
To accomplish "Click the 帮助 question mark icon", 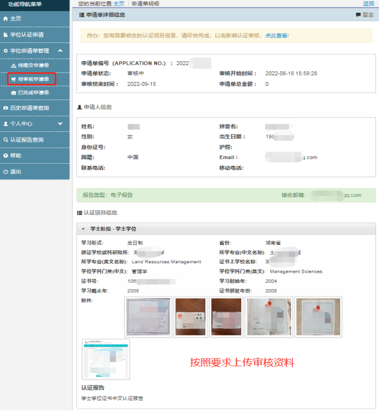I will (x=6, y=155).
